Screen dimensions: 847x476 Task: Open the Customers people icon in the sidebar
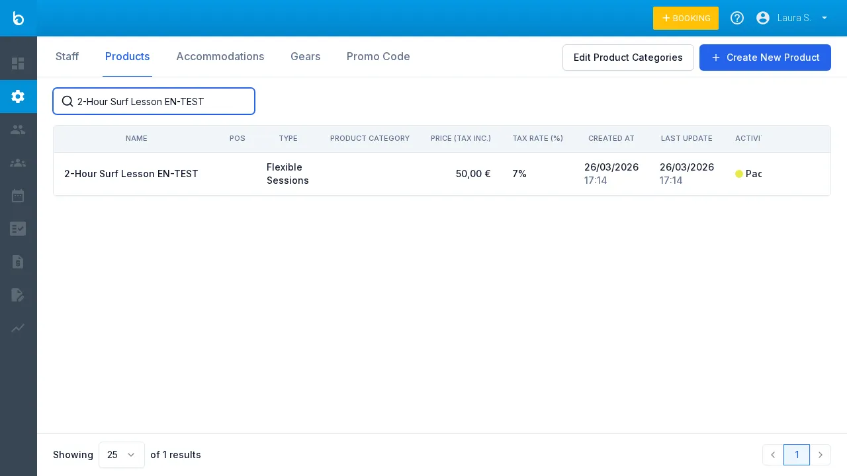[18, 130]
